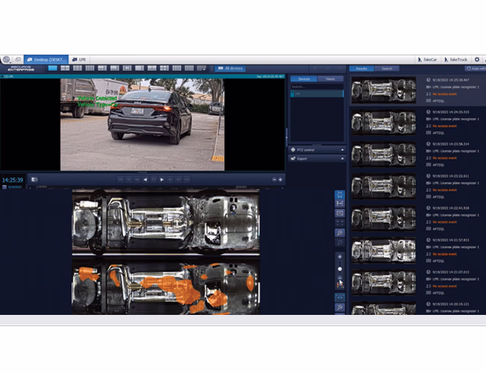486x374 pixels.
Task: Click the fakeCar button
Action: (x=428, y=59)
